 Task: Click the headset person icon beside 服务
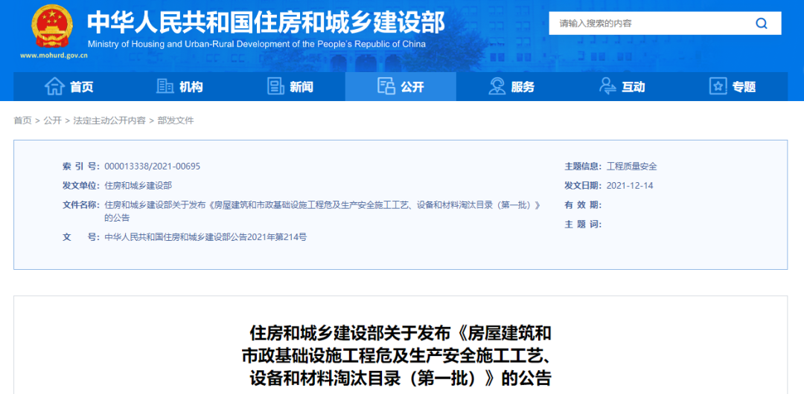point(497,86)
